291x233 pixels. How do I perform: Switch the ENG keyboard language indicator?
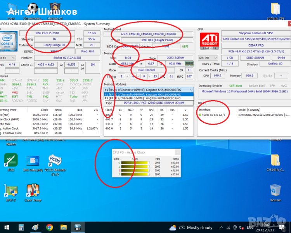coord(250,227)
